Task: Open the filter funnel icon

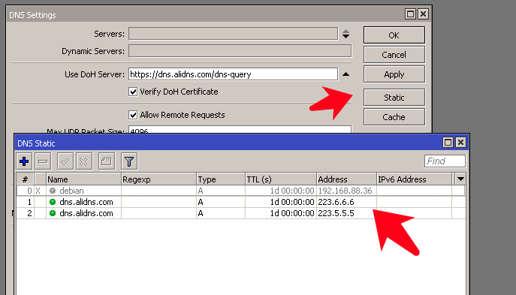Action: (129, 161)
